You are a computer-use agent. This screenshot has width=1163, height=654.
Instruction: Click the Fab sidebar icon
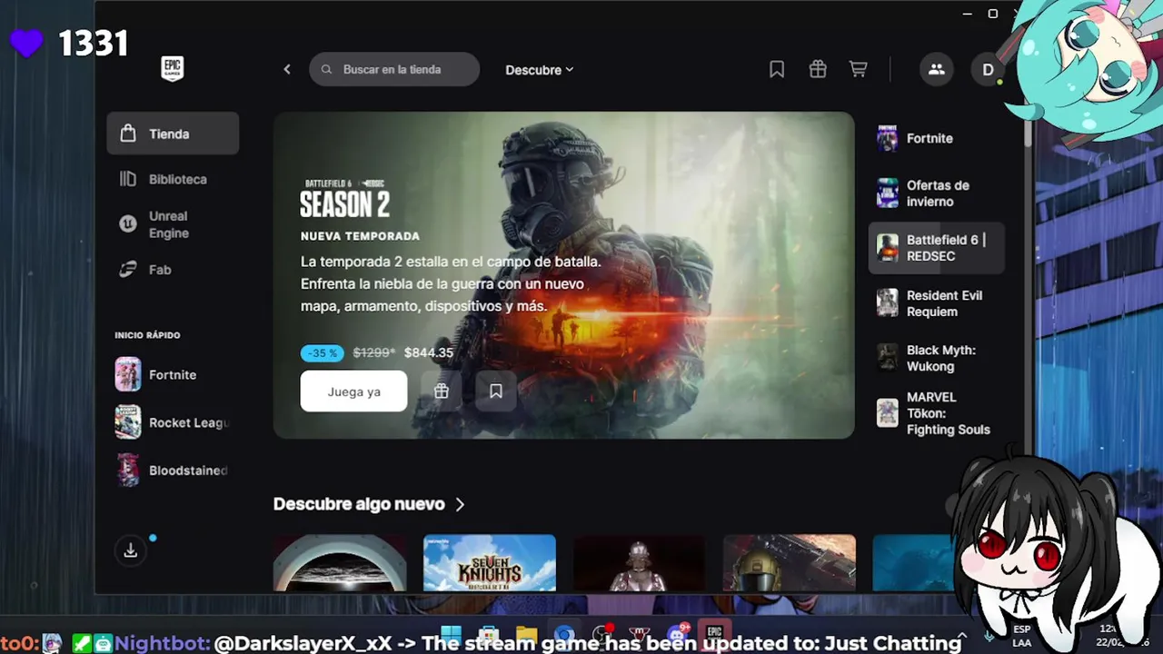pyautogui.click(x=128, y=270)
